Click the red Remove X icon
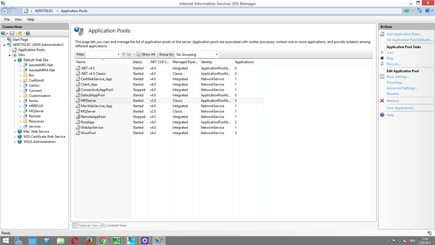The height and width of the screenshot is (245, 435). [x=382, y=100]
